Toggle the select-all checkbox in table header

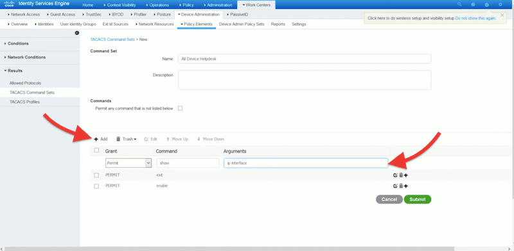96,150
